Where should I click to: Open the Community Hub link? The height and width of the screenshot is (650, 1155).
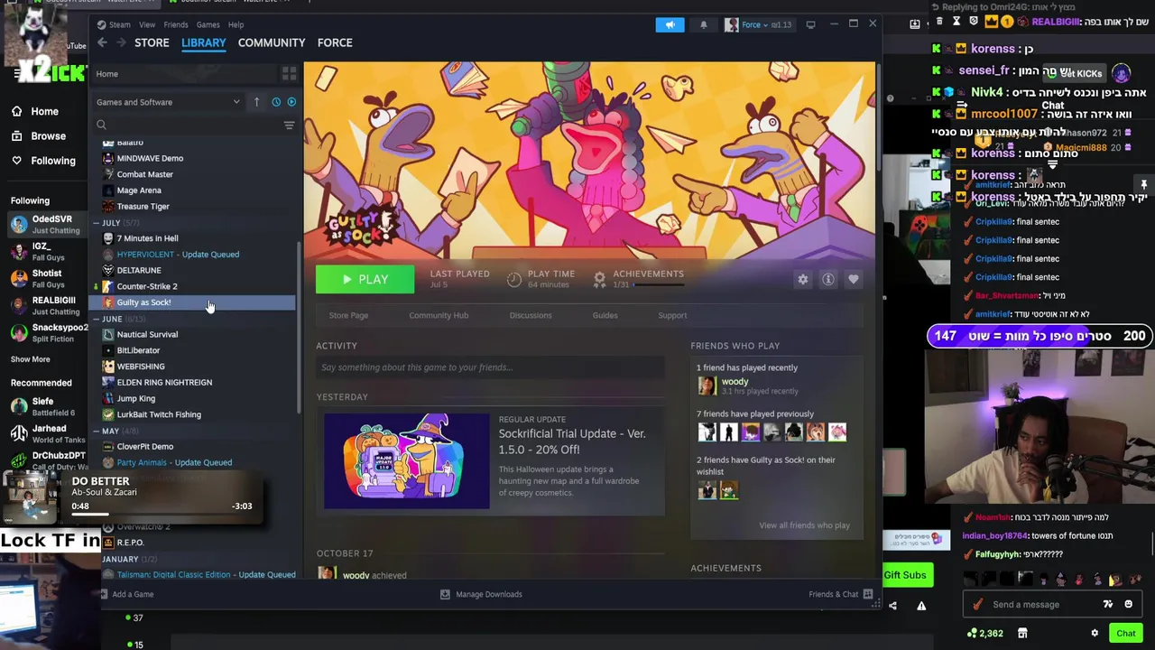(439, 315)
